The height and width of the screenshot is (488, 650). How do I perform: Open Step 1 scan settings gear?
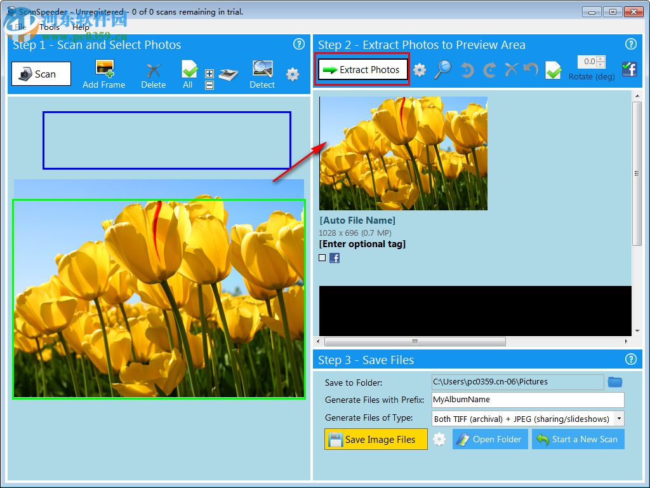click(x=292, y=74)
